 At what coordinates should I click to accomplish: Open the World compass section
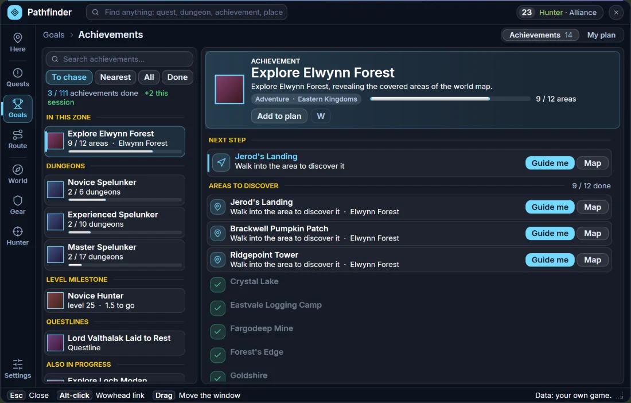[x=18, y=175]
